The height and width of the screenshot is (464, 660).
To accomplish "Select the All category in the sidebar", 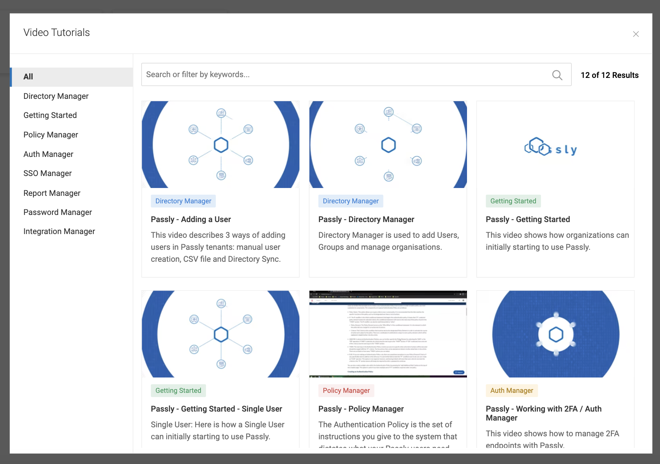I will pos(28,76).
